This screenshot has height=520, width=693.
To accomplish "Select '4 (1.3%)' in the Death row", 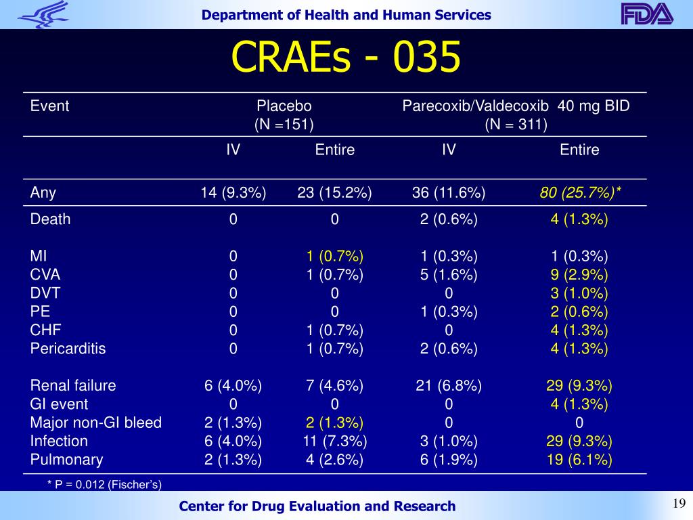I will pos(579,219).
